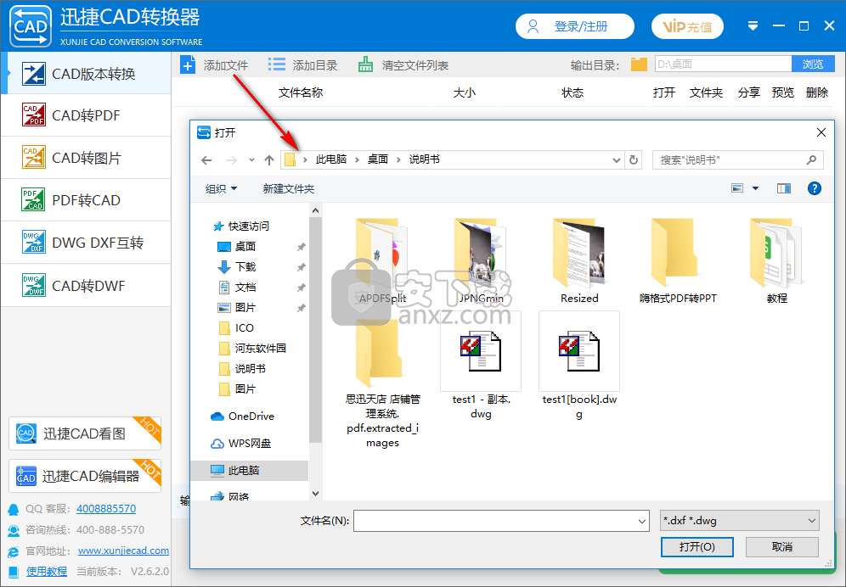Select the 嗨格式PDF转PPT folder
Viewport: 846px width, 587px height.
(x=678, y=261)
